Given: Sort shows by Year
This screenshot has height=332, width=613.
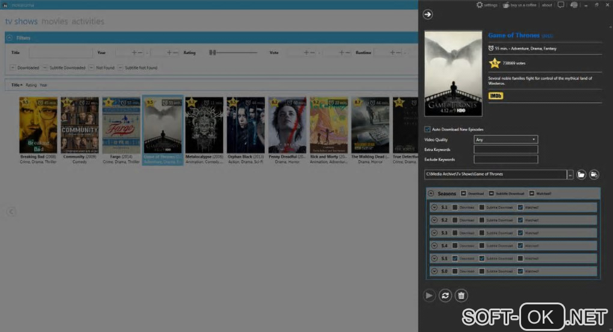Looking at the screenshot, I should pos(43,85).
